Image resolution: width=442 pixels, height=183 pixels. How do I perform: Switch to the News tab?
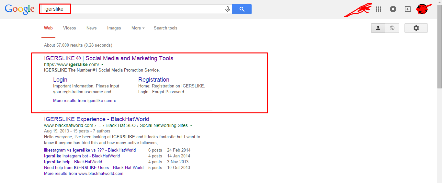(92, 28)
